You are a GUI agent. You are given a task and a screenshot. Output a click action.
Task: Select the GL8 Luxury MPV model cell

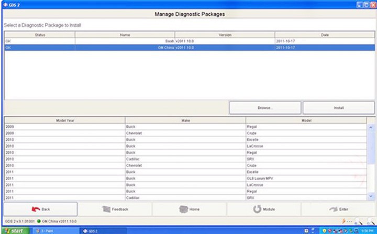click(x=306, y=179)
